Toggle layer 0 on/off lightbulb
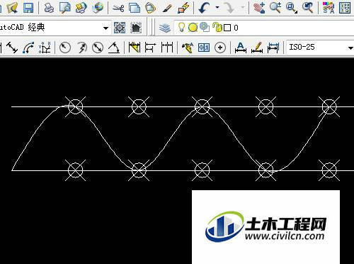354x264 pixels. (181, 28)
